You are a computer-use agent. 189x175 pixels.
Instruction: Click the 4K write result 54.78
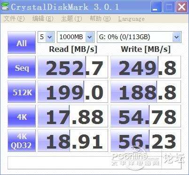click(146, 116)
